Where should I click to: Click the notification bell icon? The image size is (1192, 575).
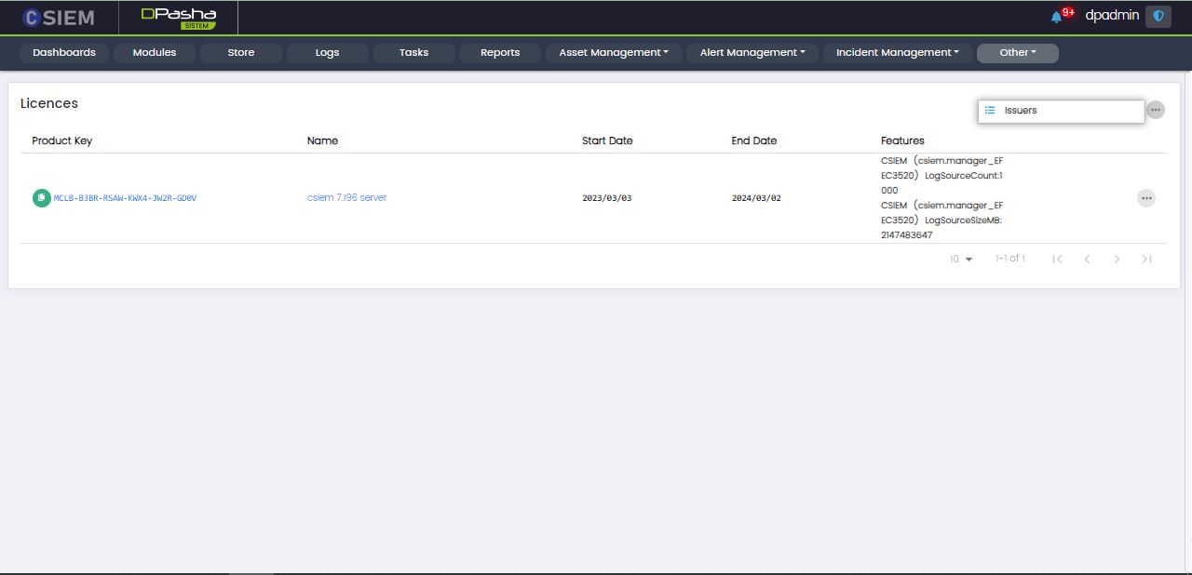point(1056,17)
